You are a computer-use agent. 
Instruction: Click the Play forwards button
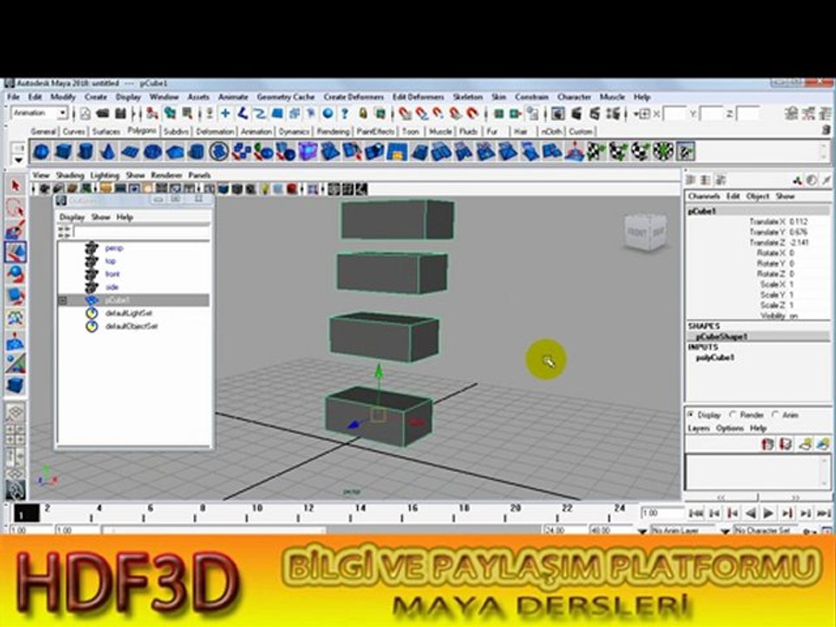coord(768,514)
